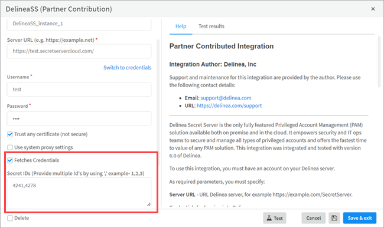Click the Cancel button

[314, 218]
